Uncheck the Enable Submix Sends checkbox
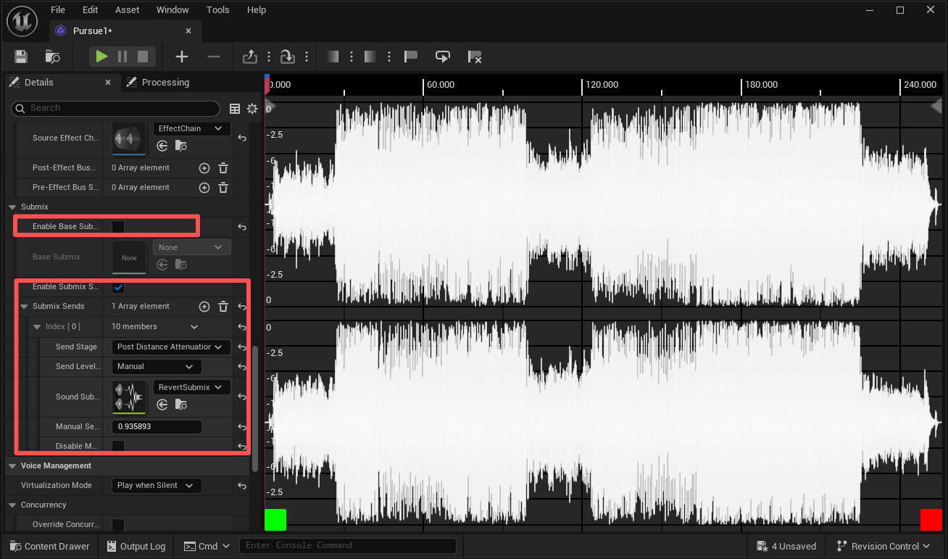Viewport: 948px width, 559px height. pos(117,286)
